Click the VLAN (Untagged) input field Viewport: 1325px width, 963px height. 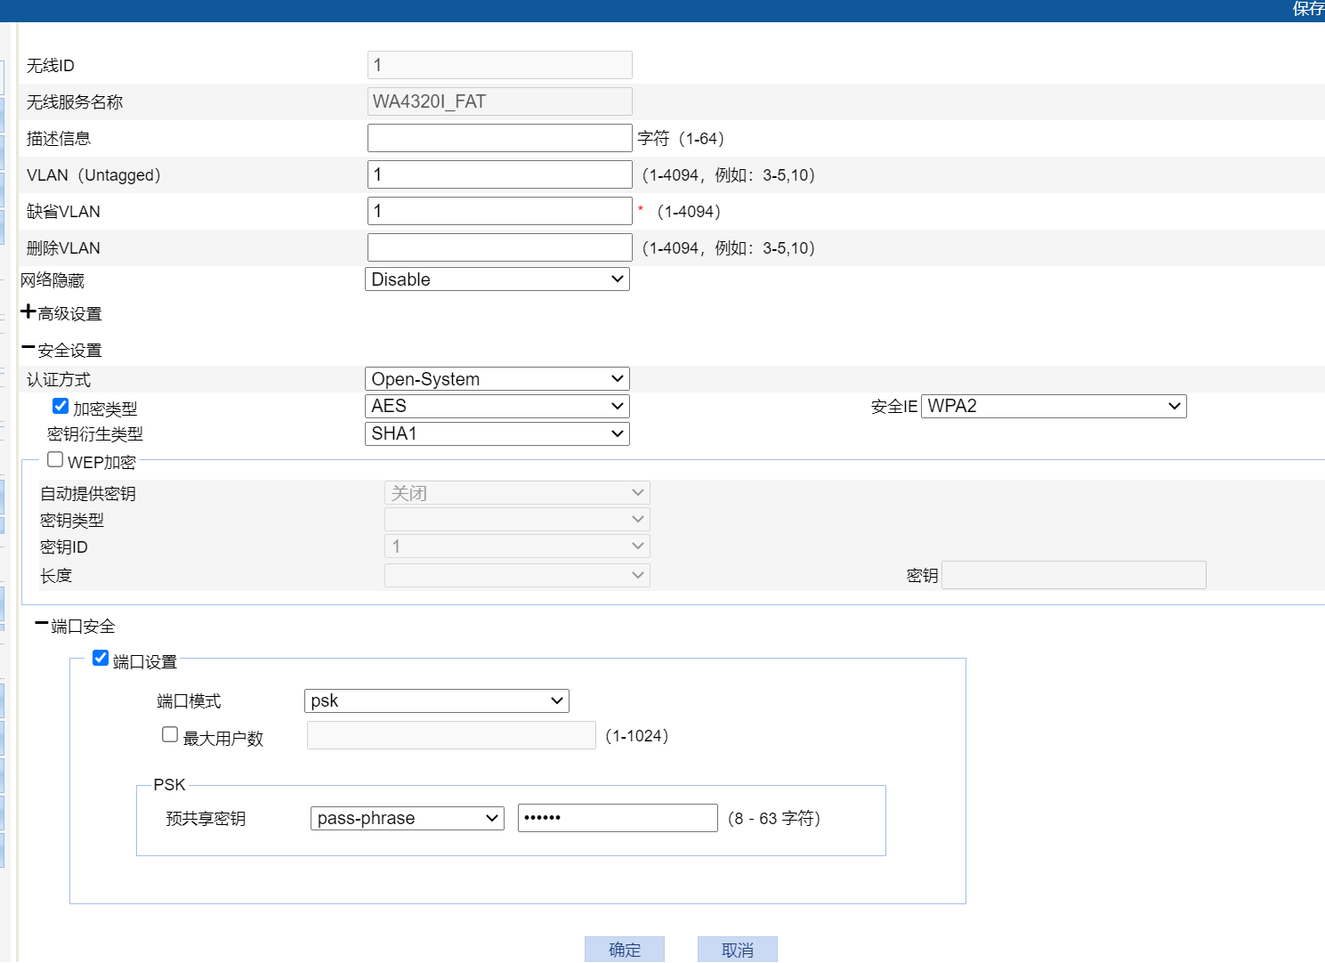[500, 174]
